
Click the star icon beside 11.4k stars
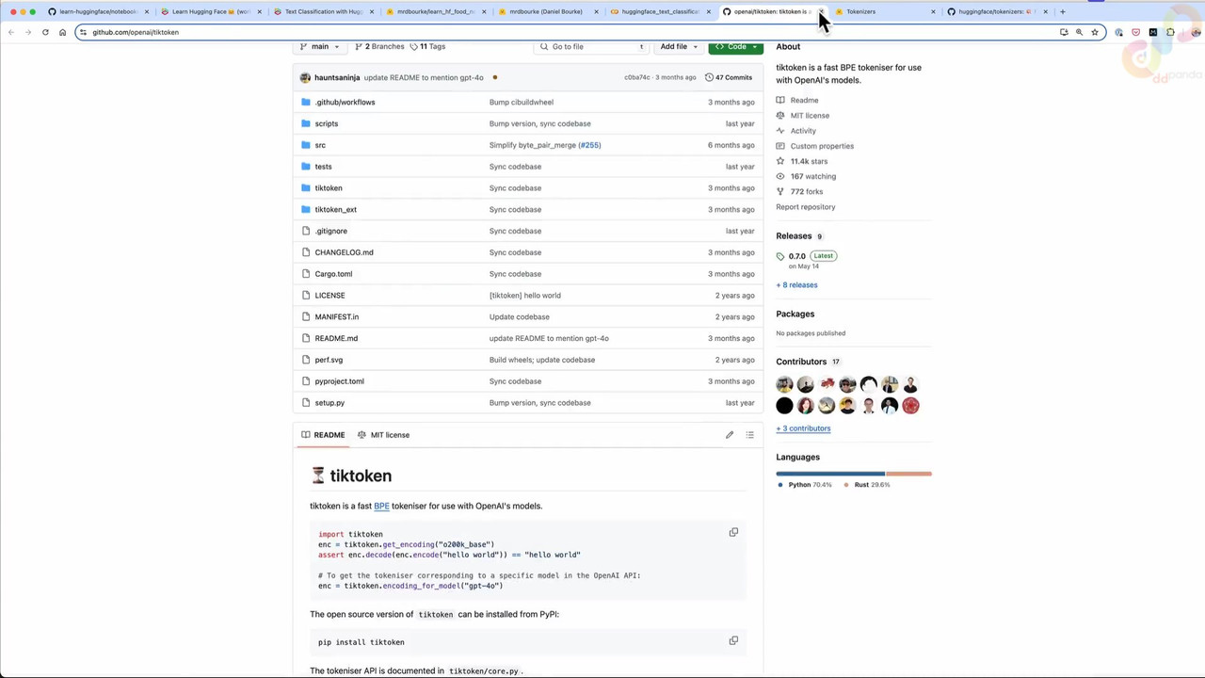pos(780,161)
